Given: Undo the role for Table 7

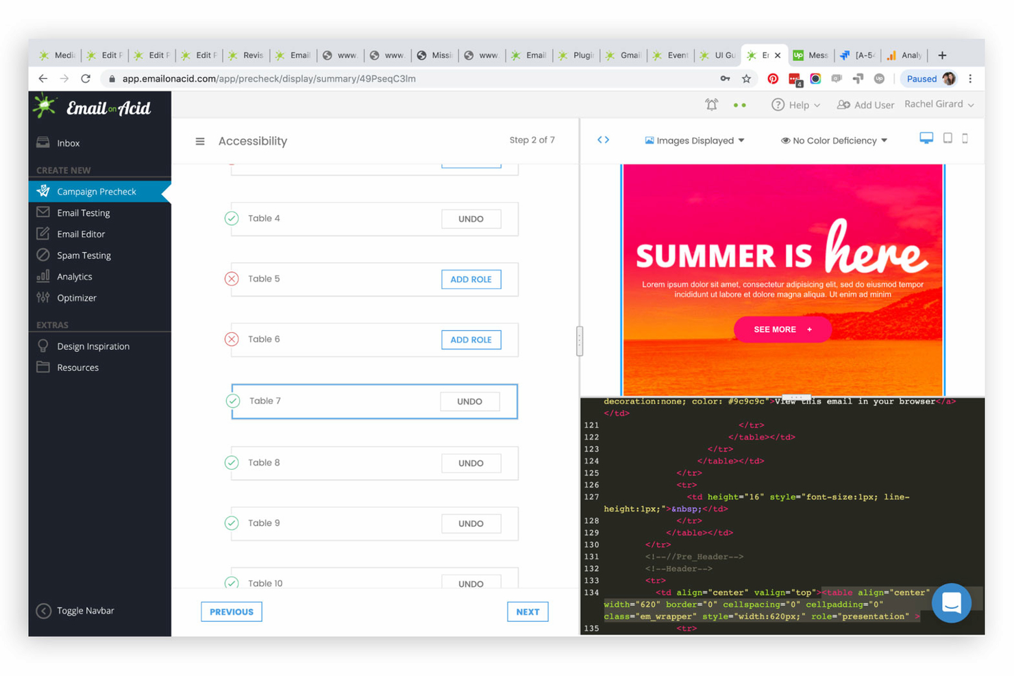Looking at the screenshot, I should click(469, 401).
